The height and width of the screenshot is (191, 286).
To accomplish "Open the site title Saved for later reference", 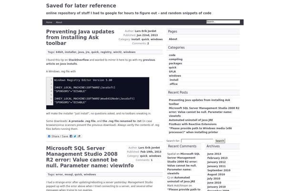I will tap(81, 6).
